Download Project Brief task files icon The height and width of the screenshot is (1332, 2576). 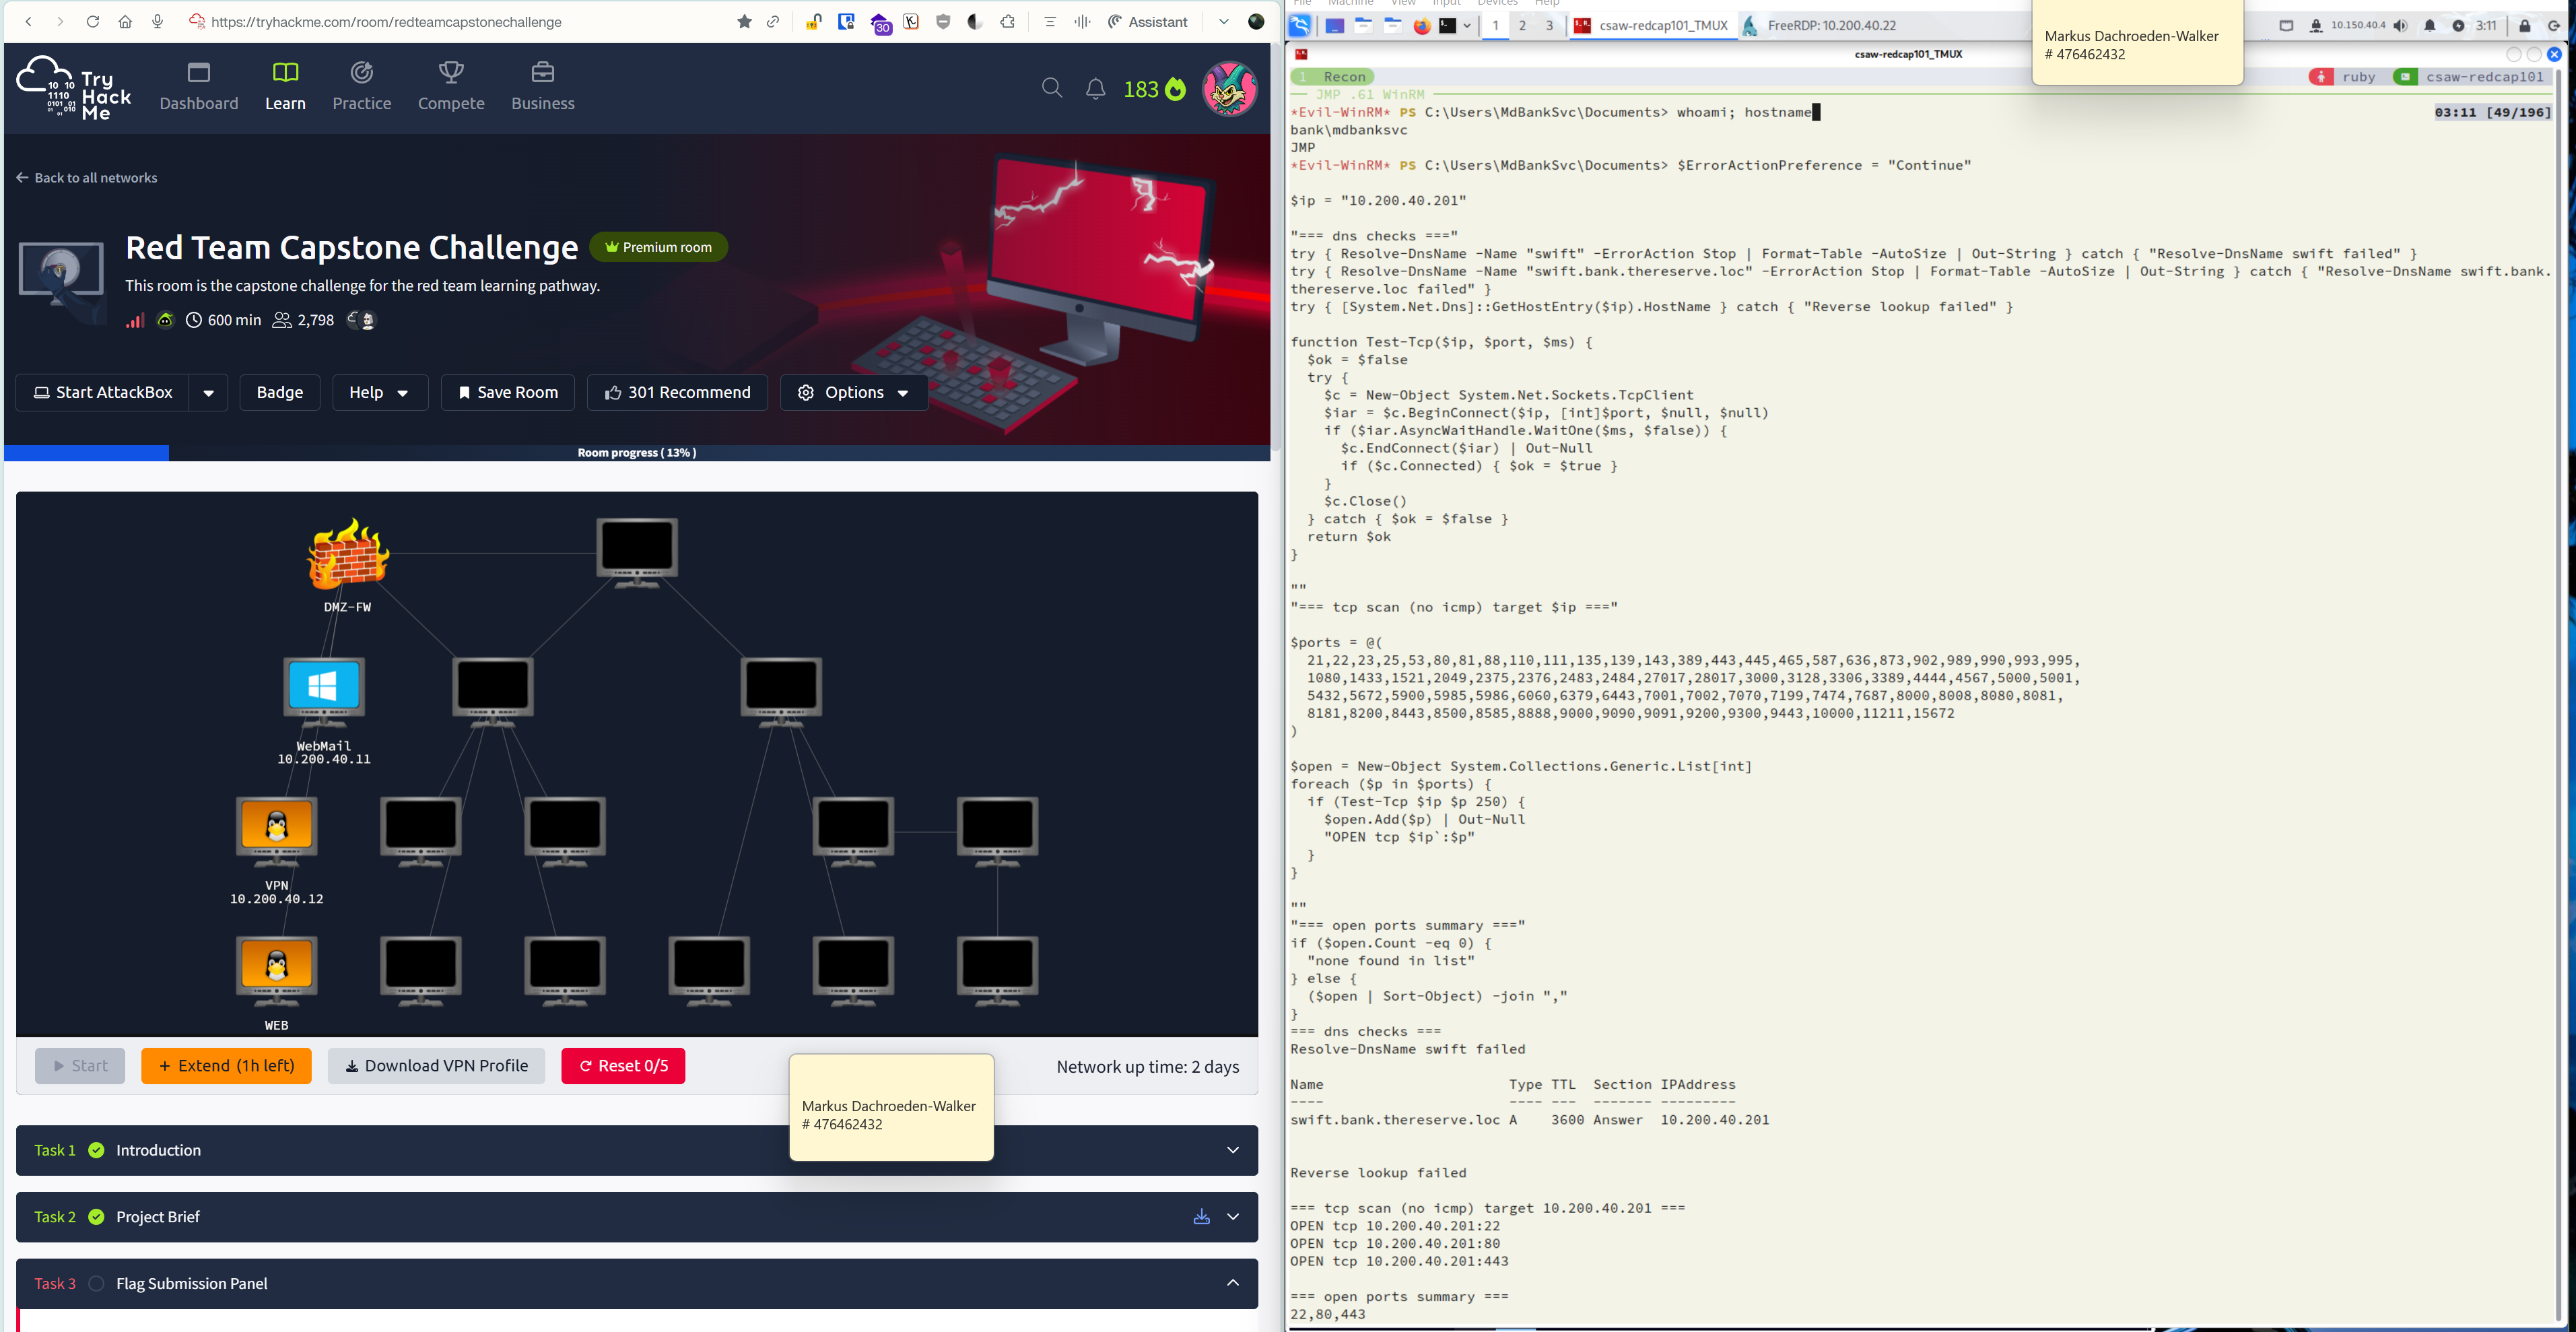[1201, 1217]
